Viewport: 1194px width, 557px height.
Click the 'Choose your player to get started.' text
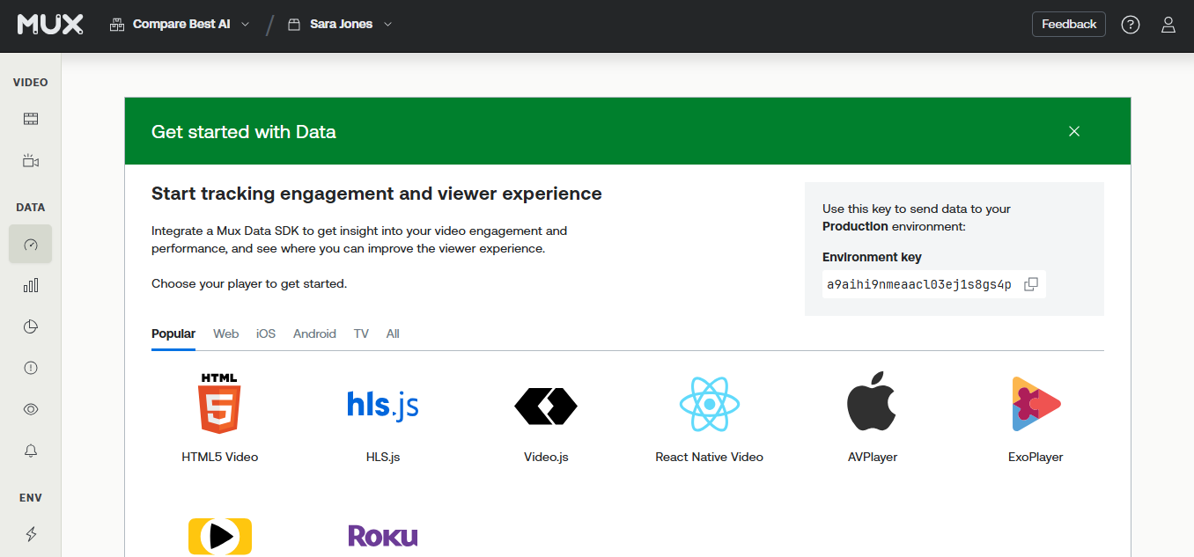[x=249, y=283]
